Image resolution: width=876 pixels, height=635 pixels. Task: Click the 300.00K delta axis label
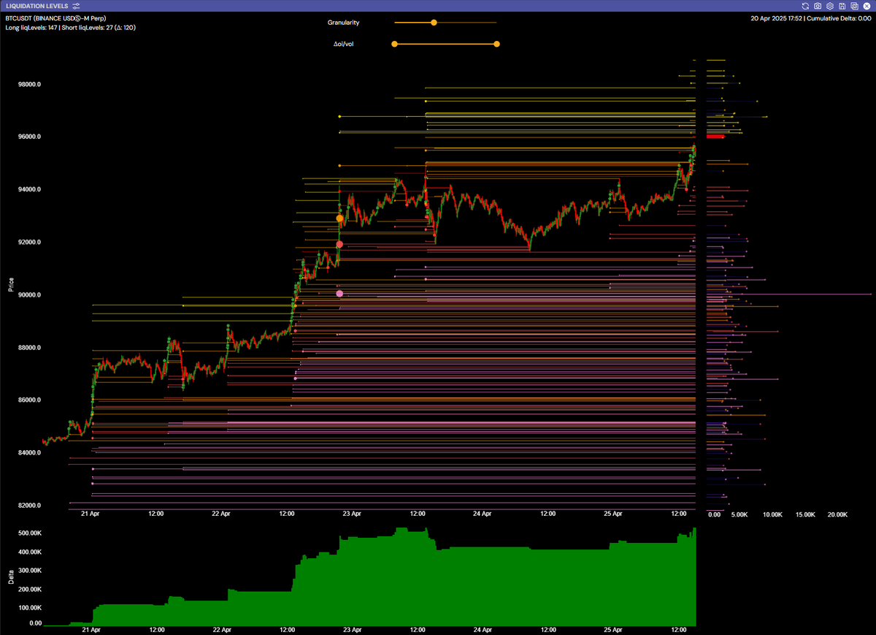tap(29, 570)
